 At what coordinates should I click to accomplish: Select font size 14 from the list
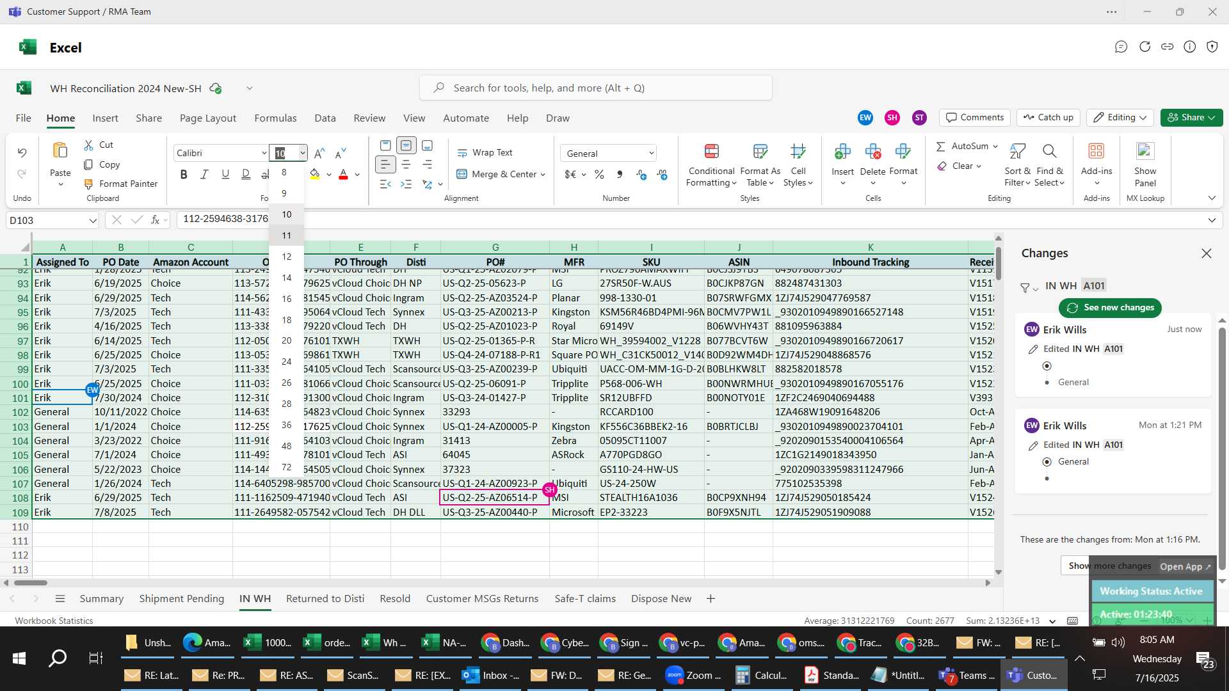pyautogui.click(x=286, y=278)
